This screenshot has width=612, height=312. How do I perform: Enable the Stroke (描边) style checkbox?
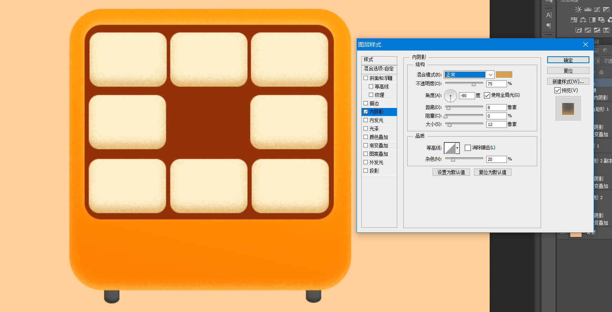pos(366,103)
